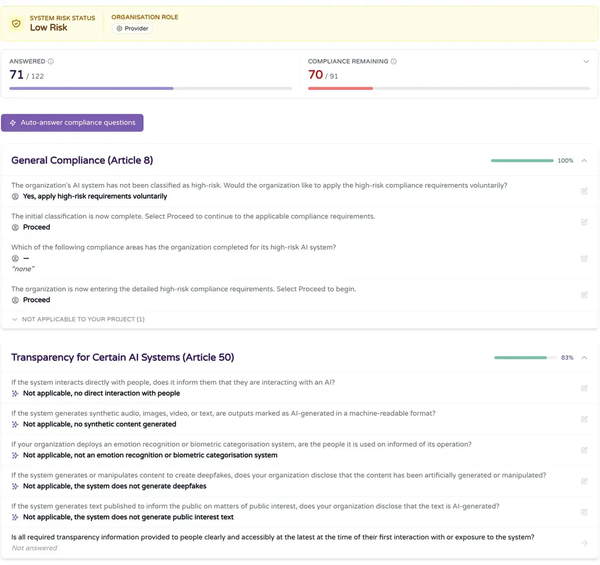Image resolution: width=600 pixels, height=565 pixels.
Task: Edit answer for deepfakes disclosure question
Action: tap(584, 481)
